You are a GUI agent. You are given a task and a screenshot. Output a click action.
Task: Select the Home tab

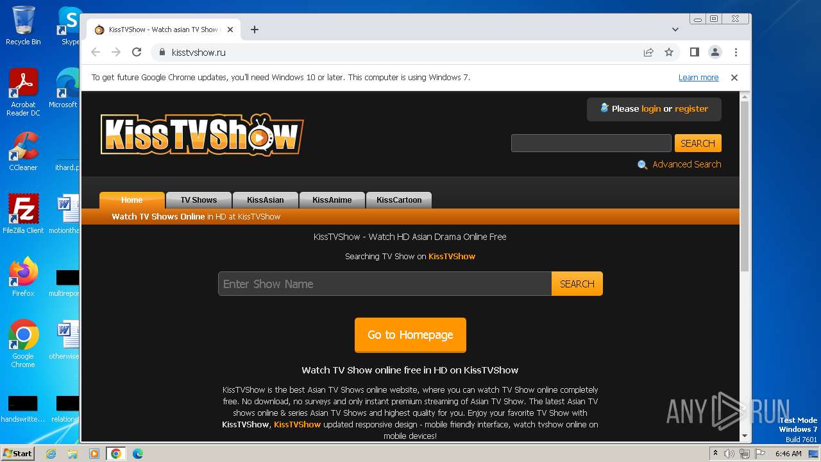(132, 200)
